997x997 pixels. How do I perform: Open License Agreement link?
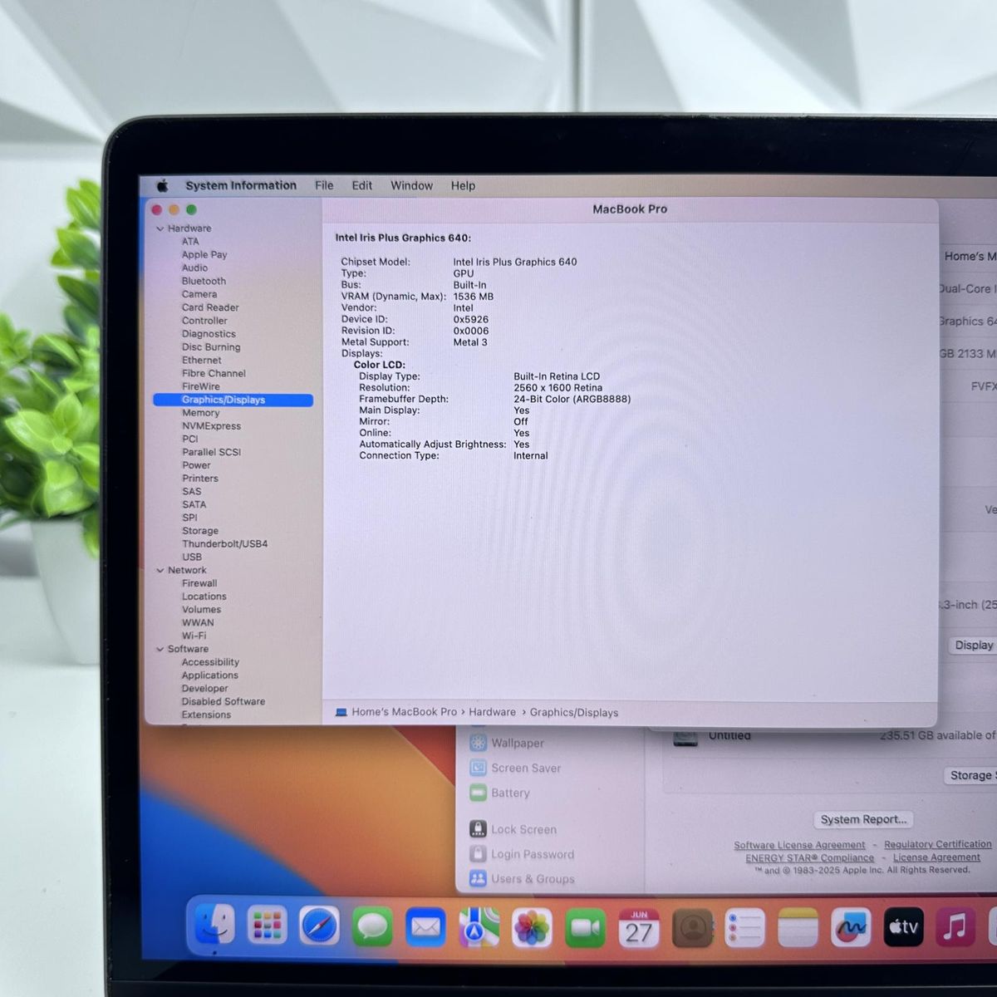(936, 857)
